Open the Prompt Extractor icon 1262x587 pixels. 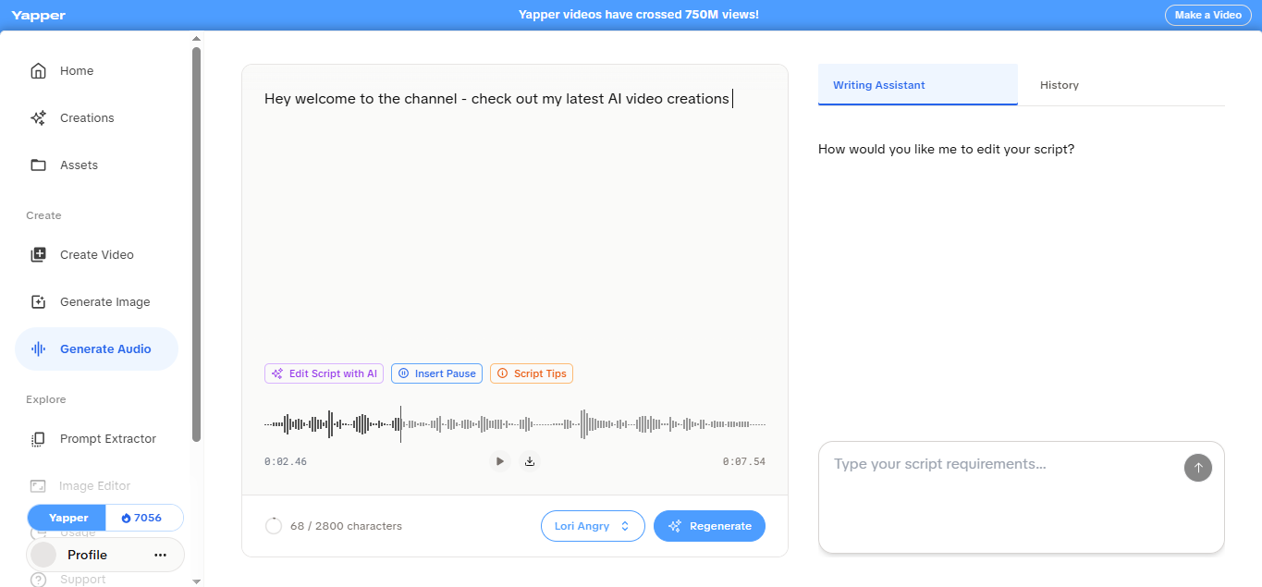(39, 438)
